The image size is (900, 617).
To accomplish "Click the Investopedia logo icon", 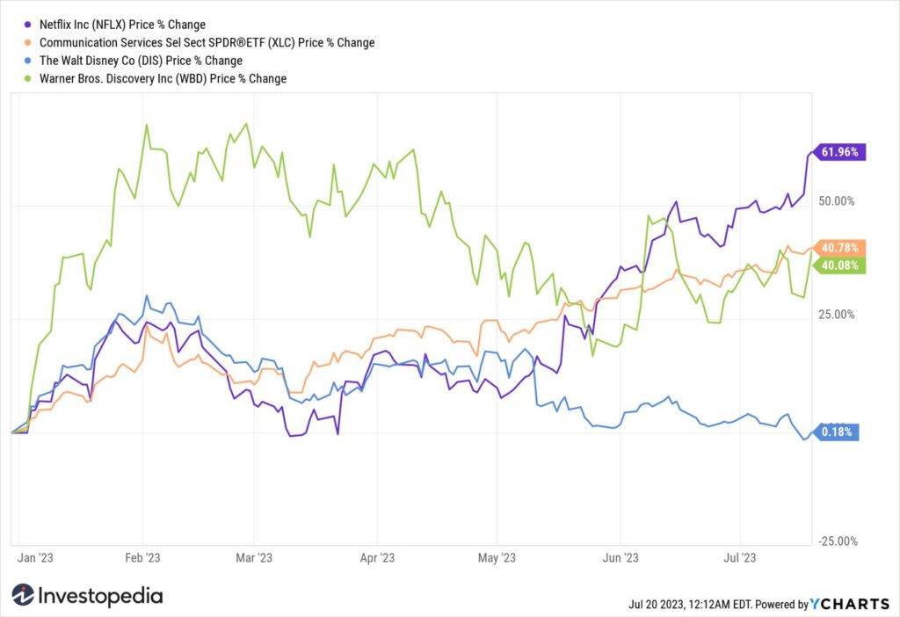I will (23, 595).
